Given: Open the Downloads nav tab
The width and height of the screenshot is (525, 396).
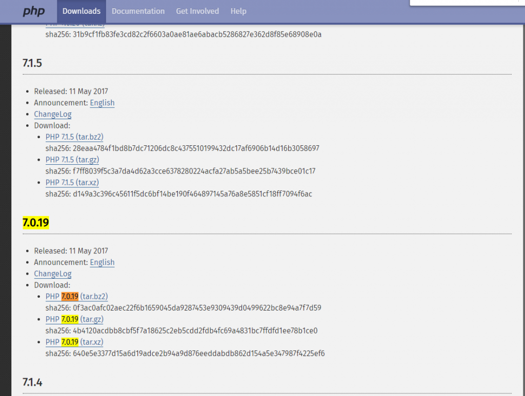Looking at the screenshot, I should click(x=82, y=11).
